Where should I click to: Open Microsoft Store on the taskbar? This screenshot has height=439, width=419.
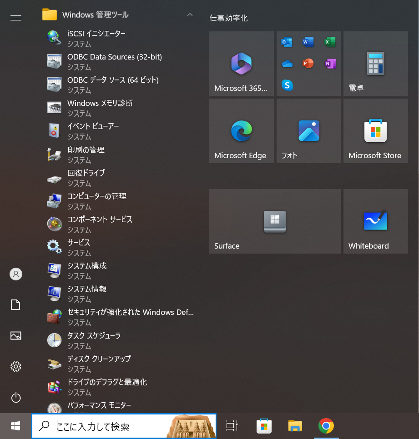(264, 426)
